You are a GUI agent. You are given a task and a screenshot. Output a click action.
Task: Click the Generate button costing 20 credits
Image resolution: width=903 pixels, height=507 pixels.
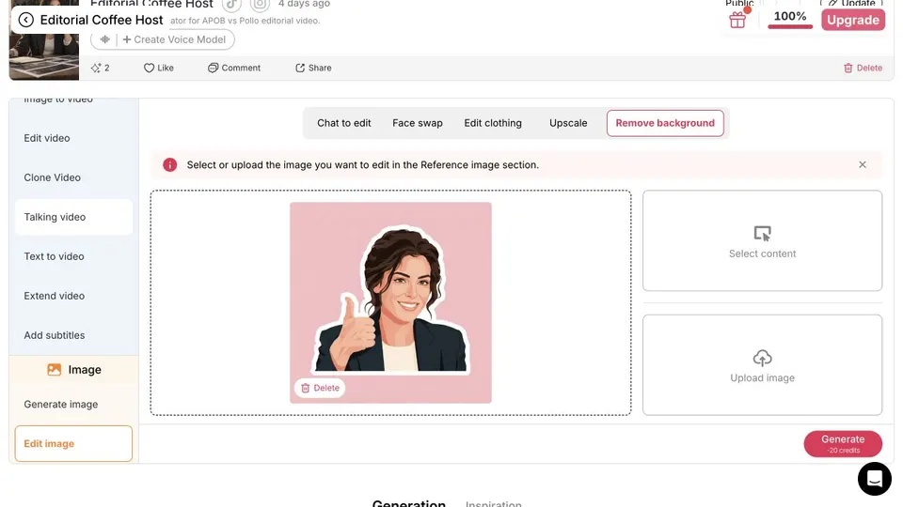coord(843,444)
